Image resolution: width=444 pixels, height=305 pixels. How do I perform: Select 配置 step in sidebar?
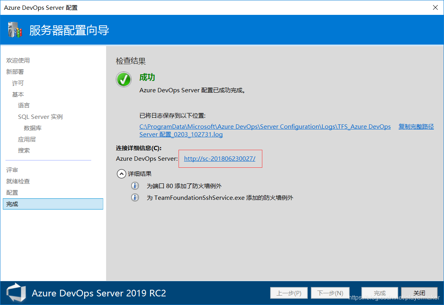tap(12, 192)
